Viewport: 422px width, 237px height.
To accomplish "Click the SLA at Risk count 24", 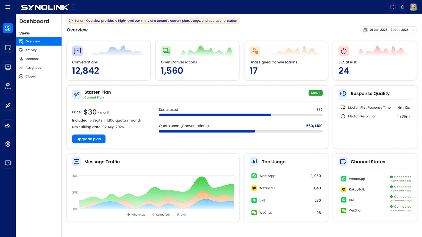I will pos(344,71).
